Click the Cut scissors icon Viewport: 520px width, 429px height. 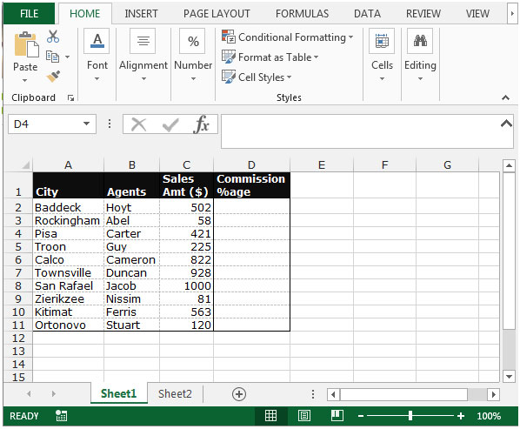point(53,37)
